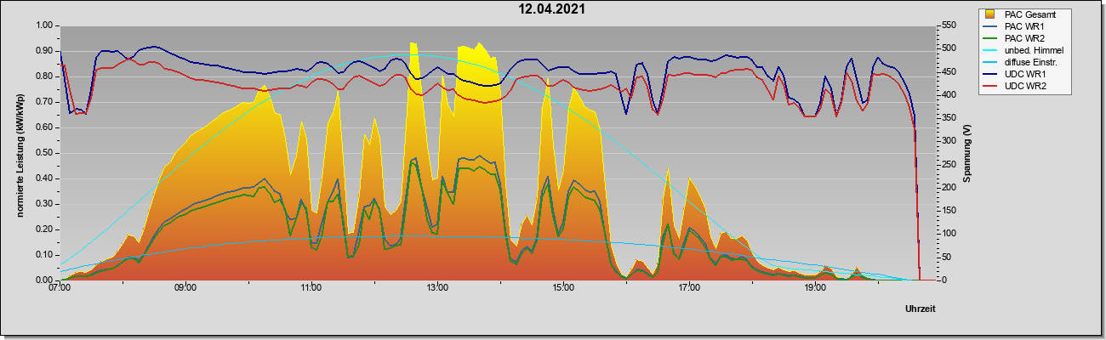Click the 0.80 left axis value

[x=44, y=76]
